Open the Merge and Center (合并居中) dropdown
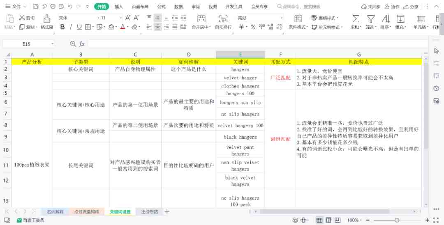 [210, 27]
